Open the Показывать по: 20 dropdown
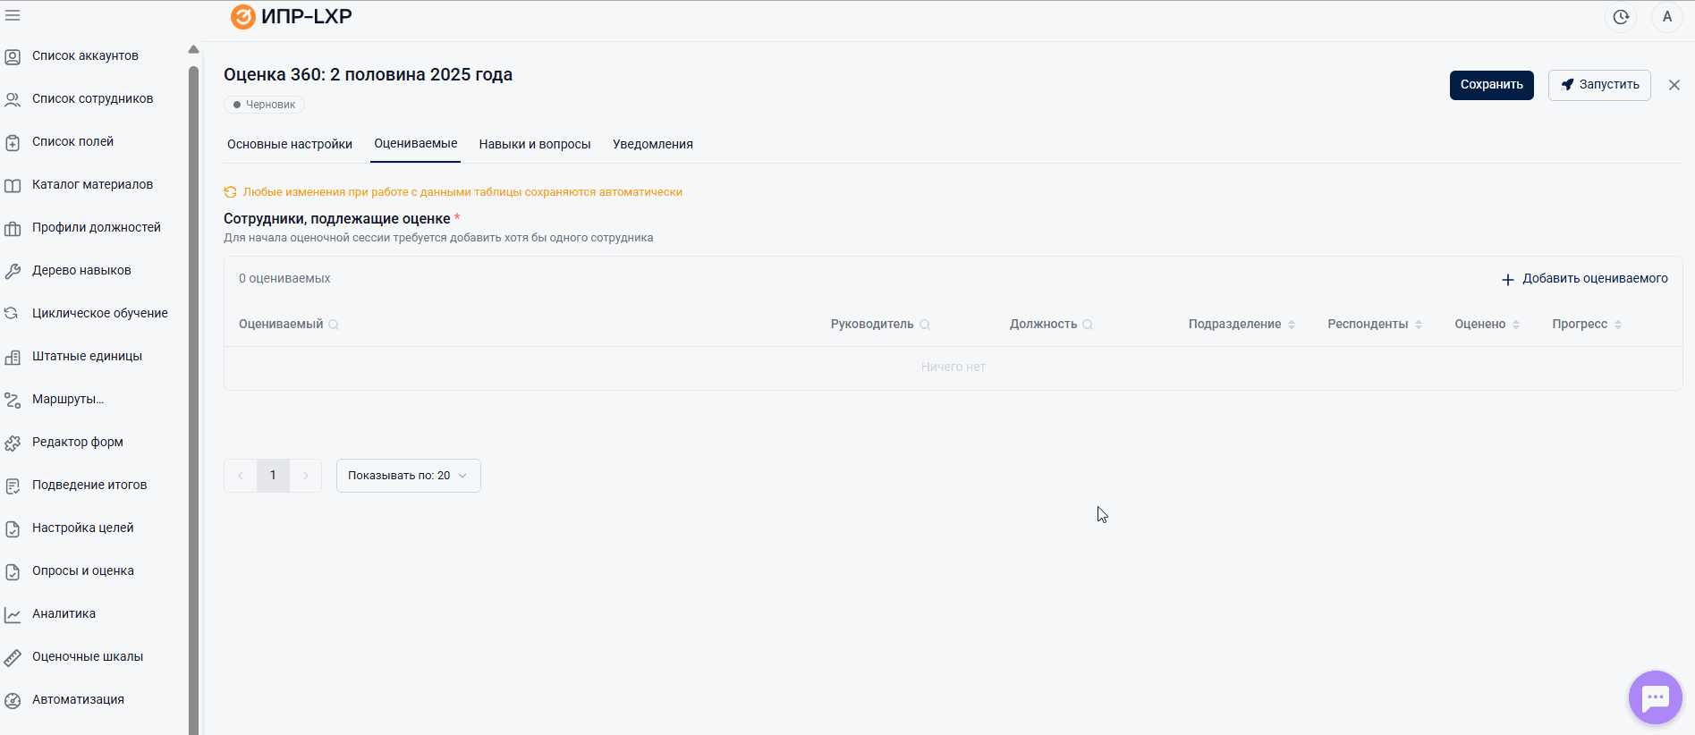The height and width of the screenshot is (735, 1695). click(409, 476)
